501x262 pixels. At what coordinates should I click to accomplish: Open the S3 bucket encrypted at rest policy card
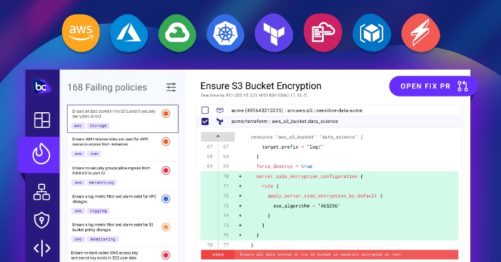123,118
